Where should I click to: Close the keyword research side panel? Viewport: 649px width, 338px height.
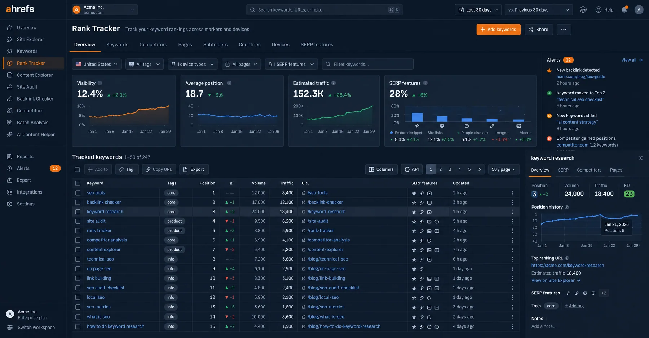pos(640,158)
